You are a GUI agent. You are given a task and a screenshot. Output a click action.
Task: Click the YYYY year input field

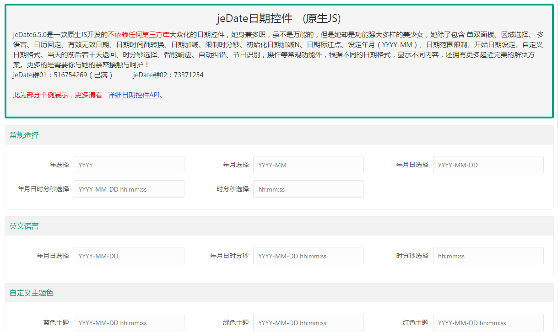pyautogui.click(x=129, y=165)
